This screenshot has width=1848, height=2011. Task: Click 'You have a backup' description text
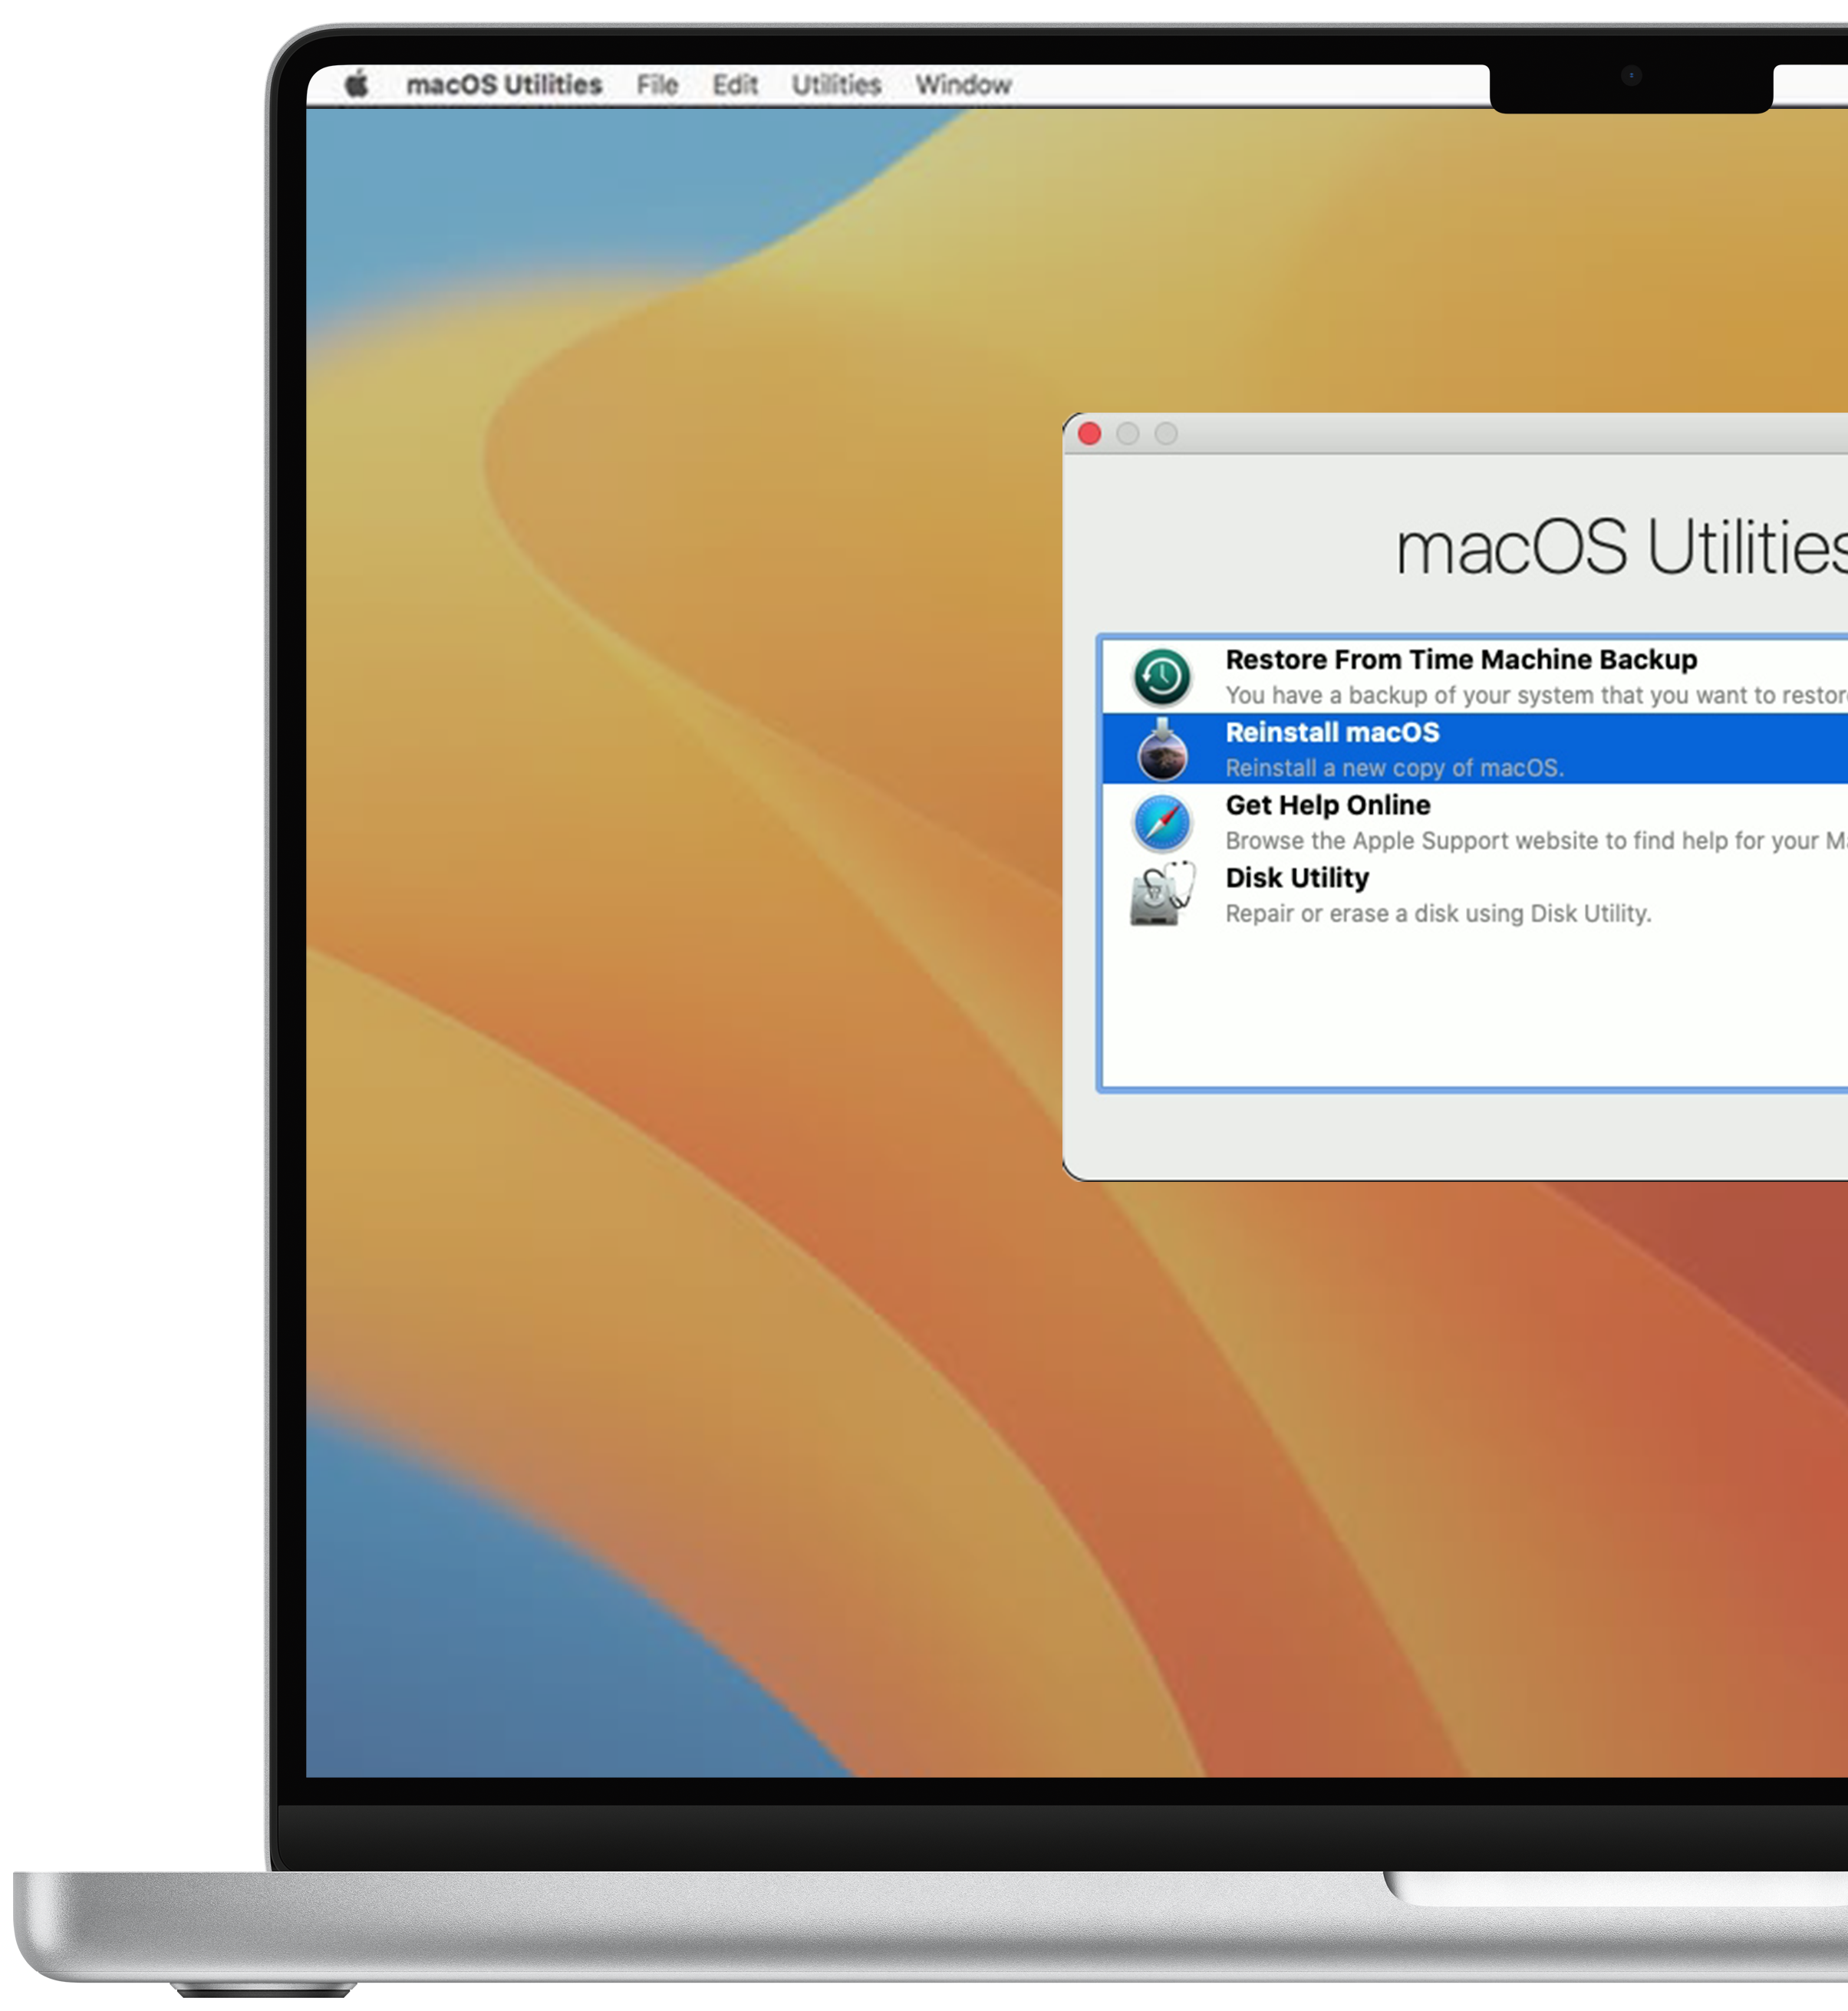[x=1536, y=695]
